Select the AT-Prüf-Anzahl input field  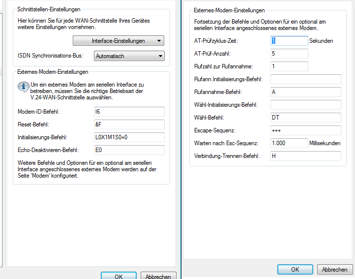click(x=289, y=54)
